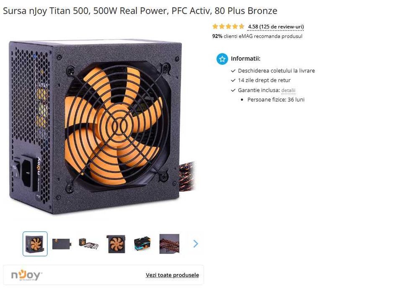419x288 pixels.
Task: Open the warranty detalii link
Action: point(288,90)
